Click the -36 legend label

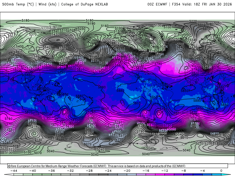(51, 171)
